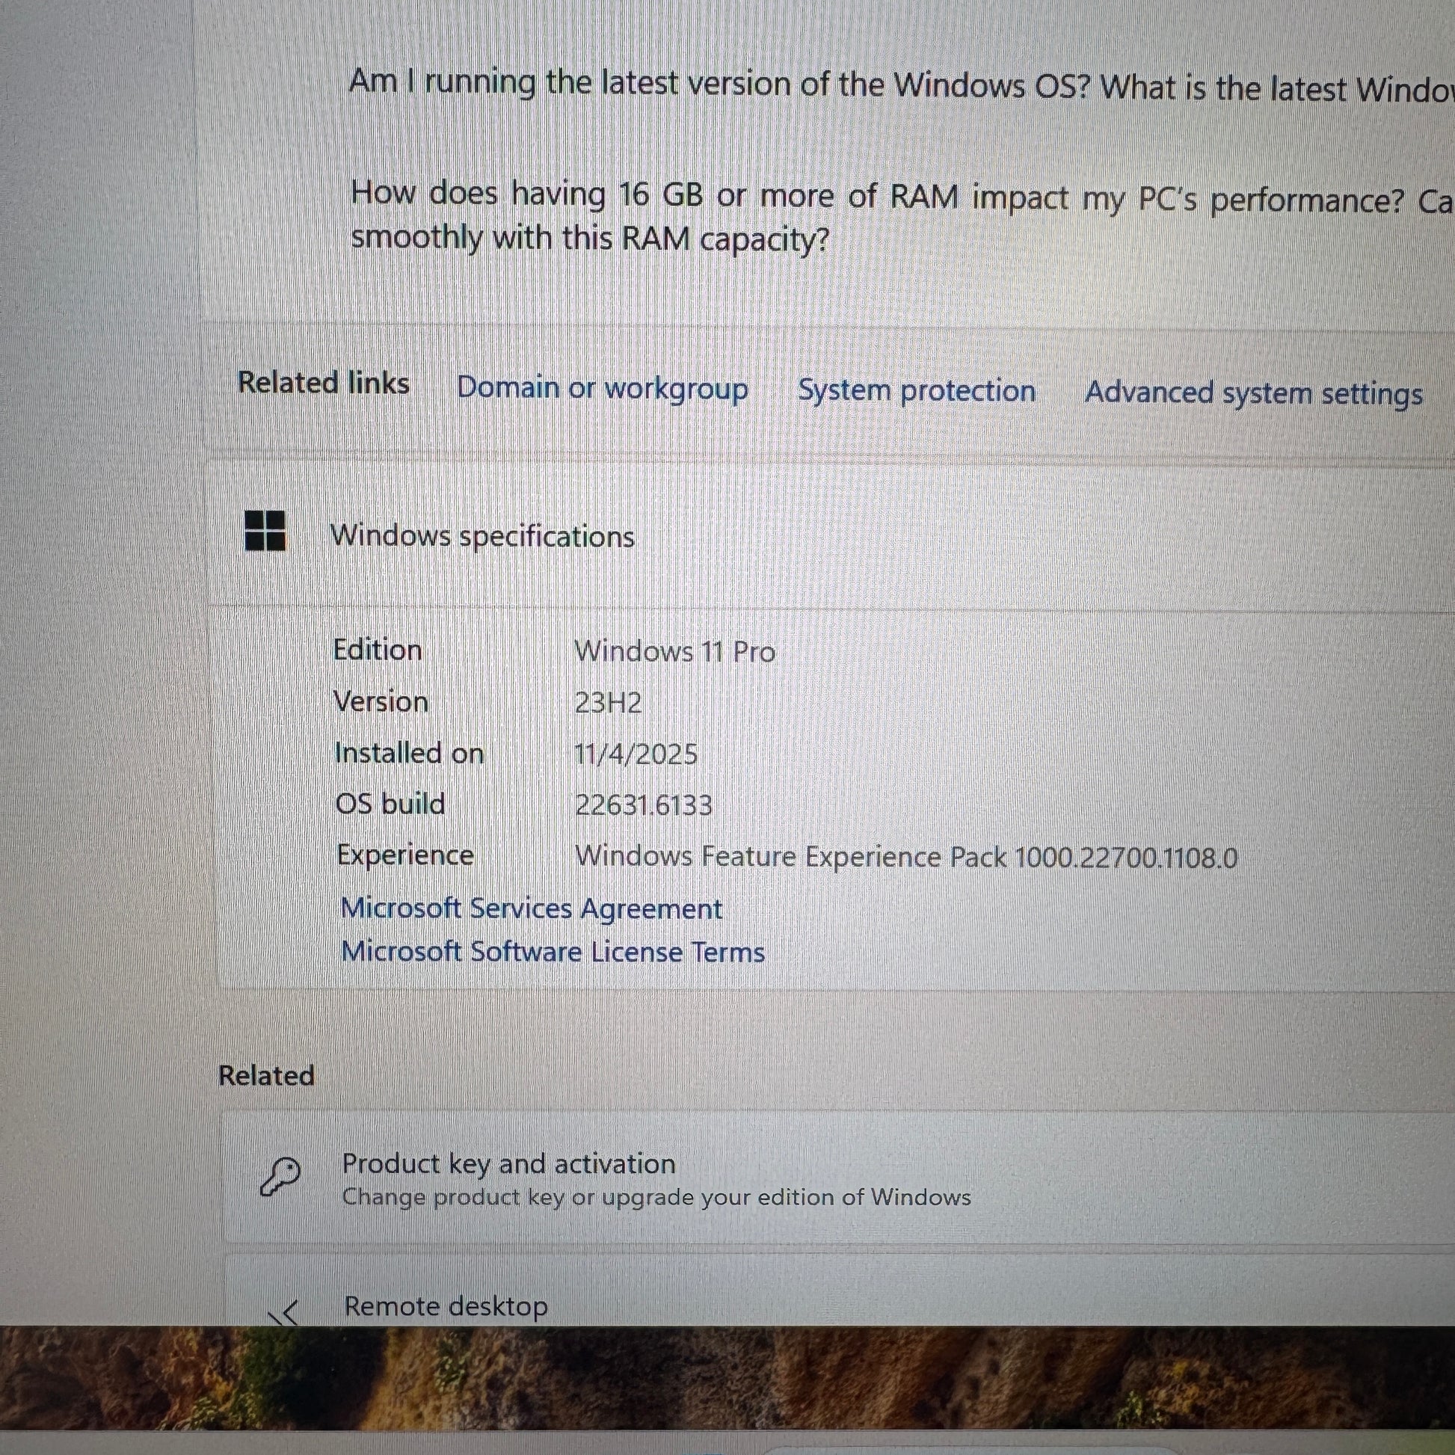Click the Related links label

323,383
